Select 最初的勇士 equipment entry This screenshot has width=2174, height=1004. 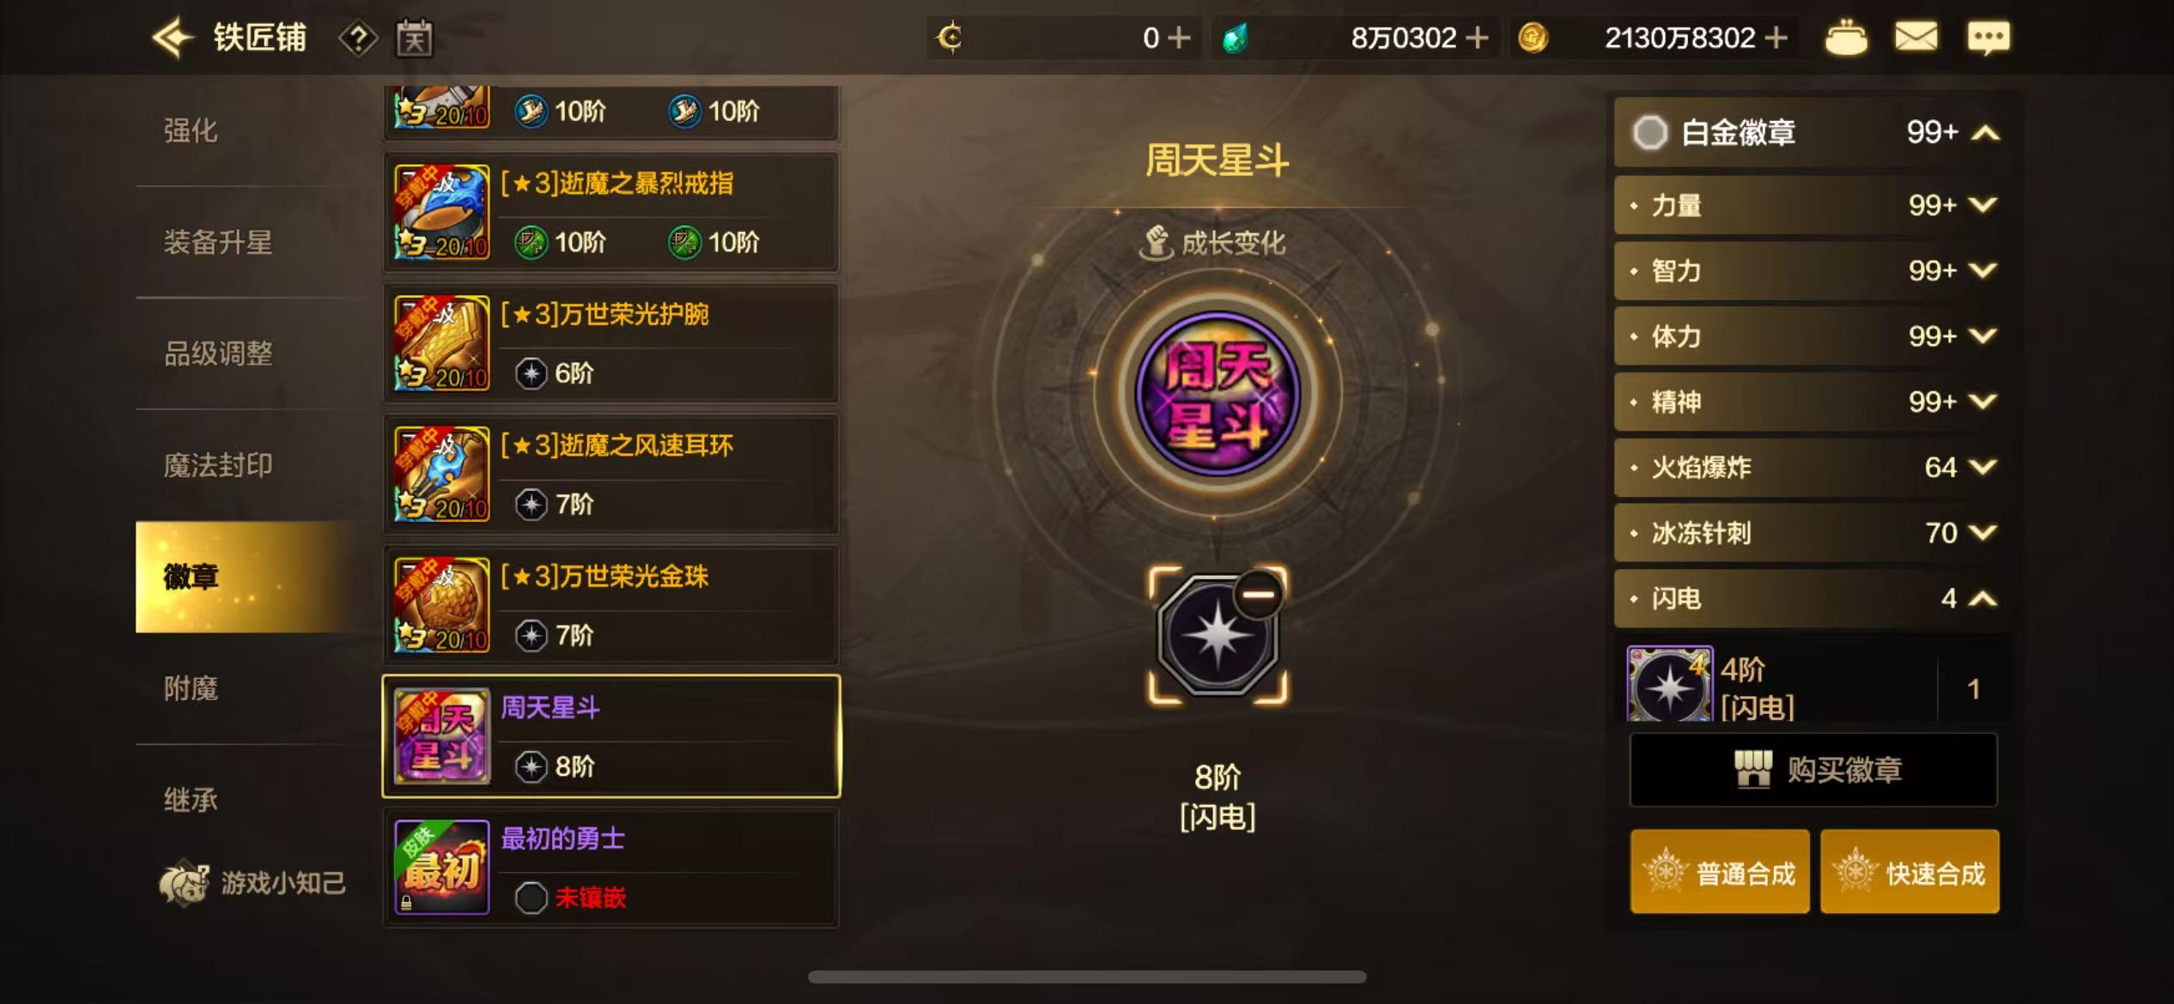click(x=611, y=868)
